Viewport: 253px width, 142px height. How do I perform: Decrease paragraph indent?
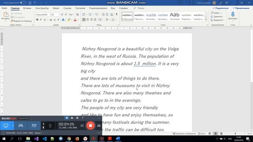[103, 15]
